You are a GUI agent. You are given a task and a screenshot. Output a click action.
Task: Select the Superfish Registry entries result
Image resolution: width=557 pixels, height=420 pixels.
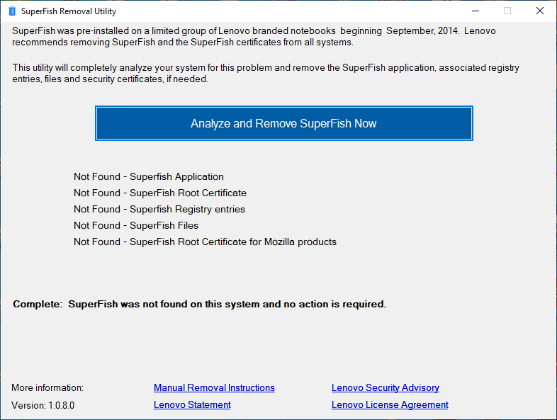coord(159,209)
